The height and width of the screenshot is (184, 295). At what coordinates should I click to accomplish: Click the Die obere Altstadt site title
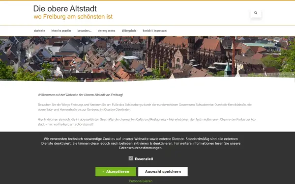pyautogui.click(x=65, y=9)
